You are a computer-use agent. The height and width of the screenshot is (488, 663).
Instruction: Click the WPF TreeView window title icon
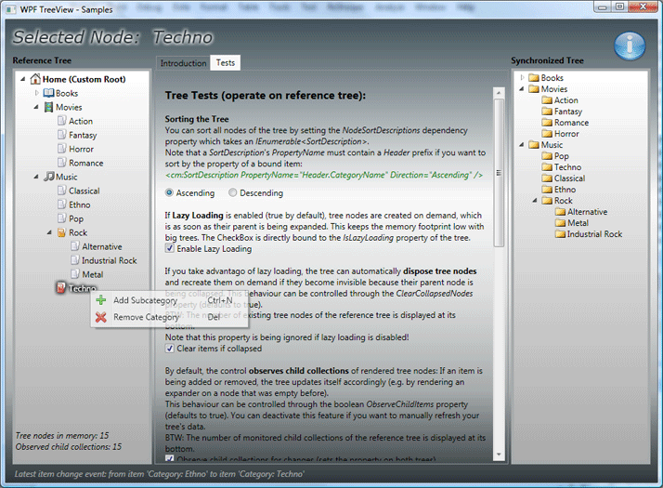tap(11, 9)
